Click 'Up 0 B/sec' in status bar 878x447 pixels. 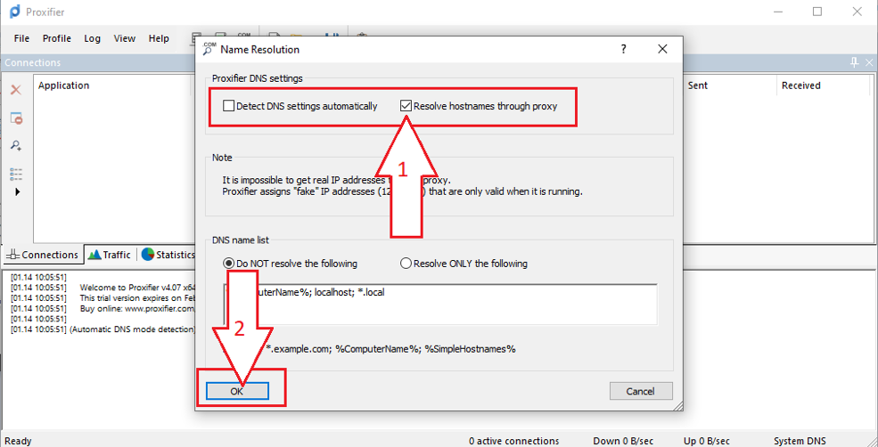(x=707, y=441)
